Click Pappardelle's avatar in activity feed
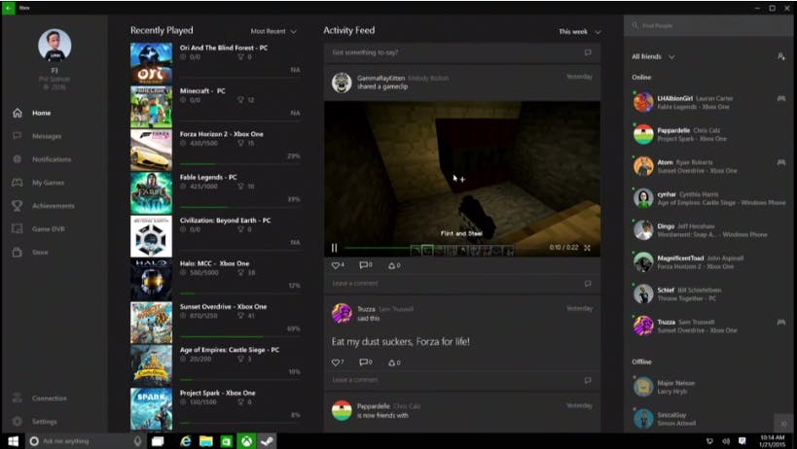The width and height of the screenshot is (797, 449). pyautogui.click(x=342, y=410)
